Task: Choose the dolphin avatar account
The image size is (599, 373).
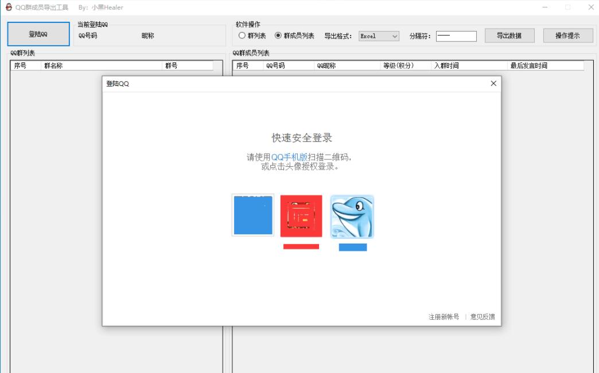Action: (352, 216)
